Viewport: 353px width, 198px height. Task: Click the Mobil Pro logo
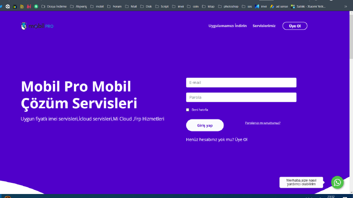37,26
